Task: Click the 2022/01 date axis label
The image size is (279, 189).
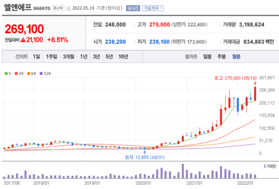Action: pyautogui.click(x=245, y=183)
